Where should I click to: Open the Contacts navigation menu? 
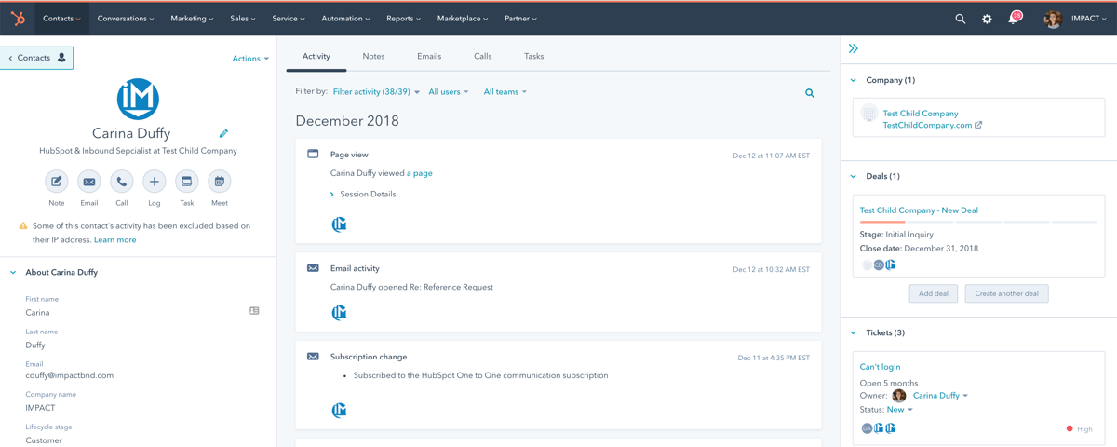point(61,19)
